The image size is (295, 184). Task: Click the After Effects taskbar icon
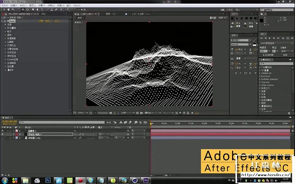pyautogui.click(x=146, y=180)
